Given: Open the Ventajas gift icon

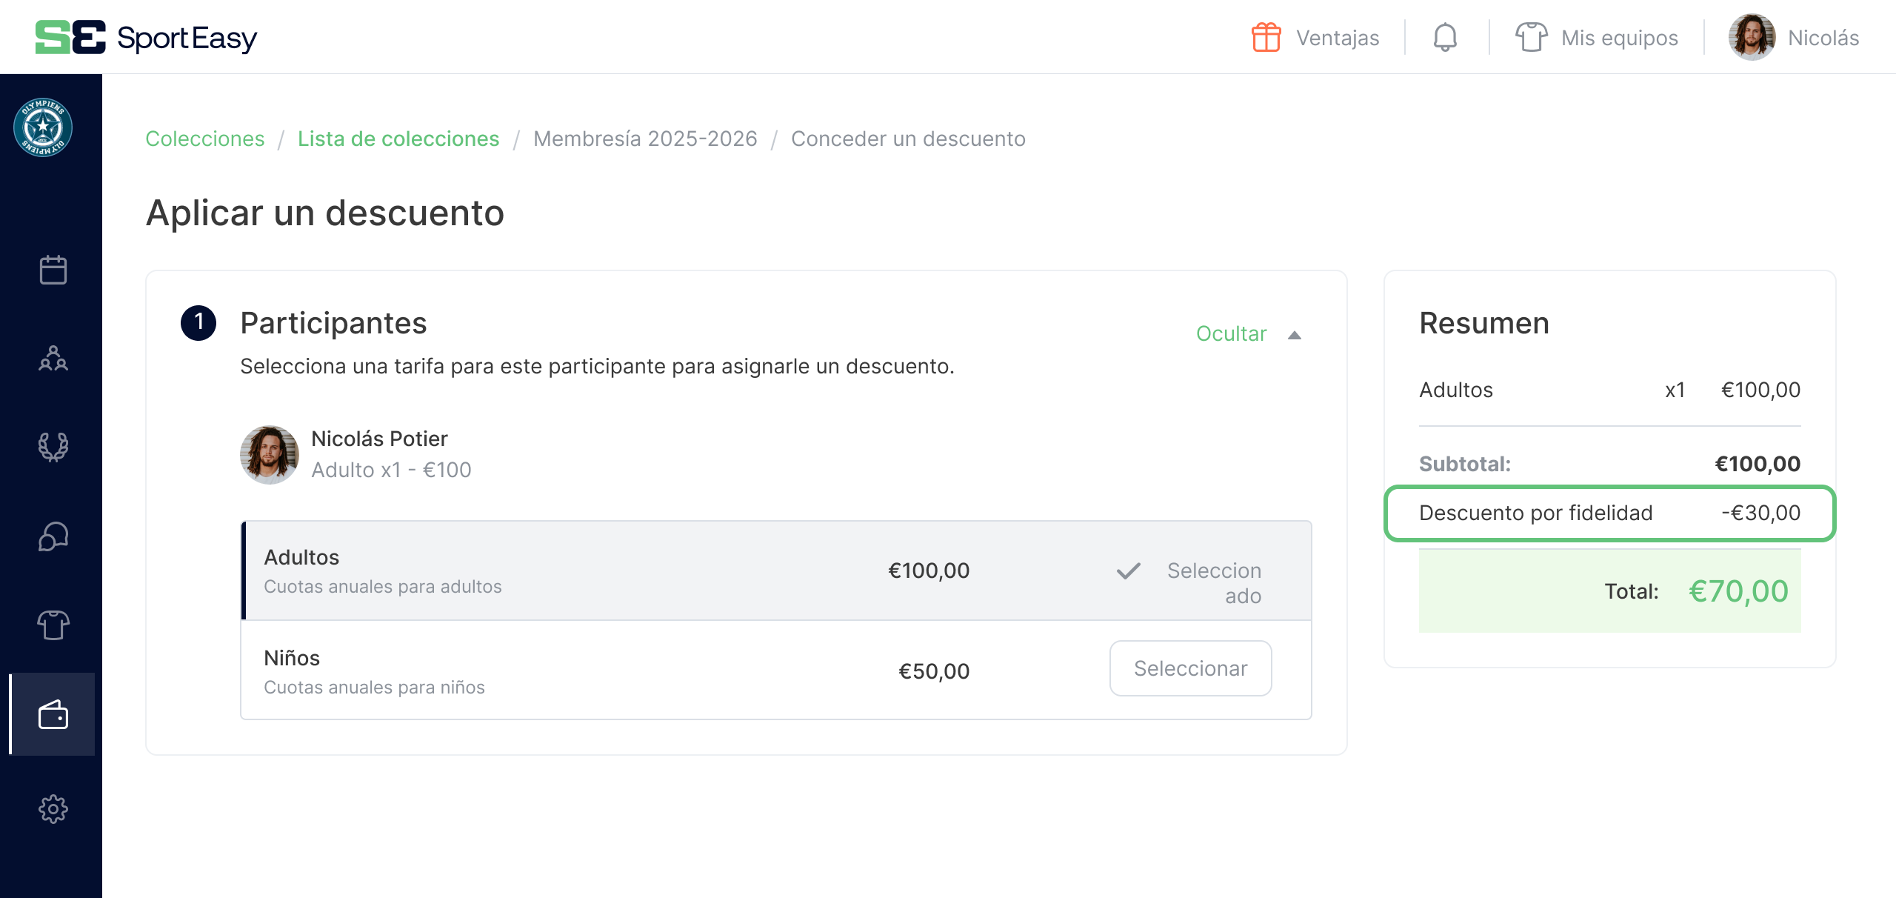Looking at the screenshot, I should pyautogui.click(x=1266, y=37).
